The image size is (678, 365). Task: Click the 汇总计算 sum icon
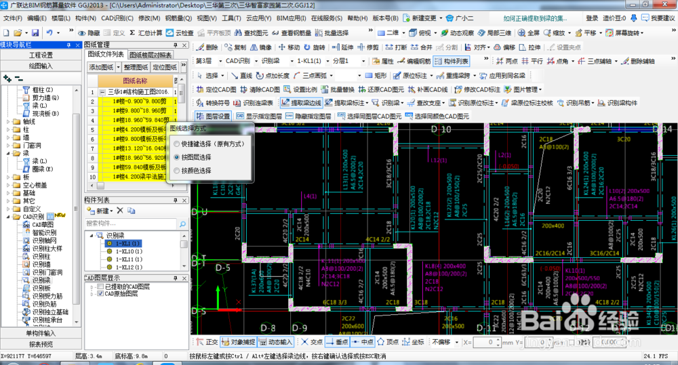(146, 33)
